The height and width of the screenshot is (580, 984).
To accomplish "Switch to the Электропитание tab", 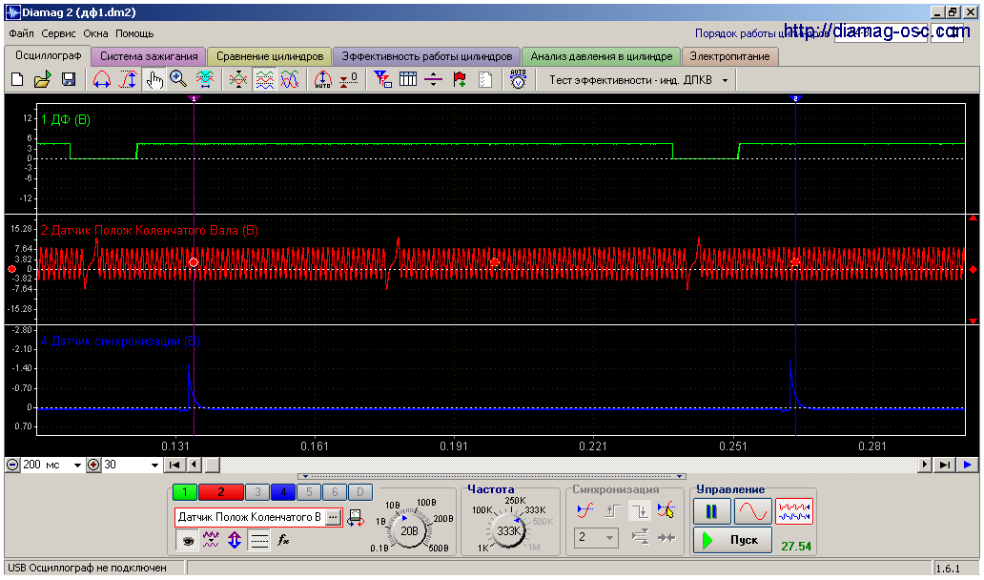I will click(x=729, y=56).
